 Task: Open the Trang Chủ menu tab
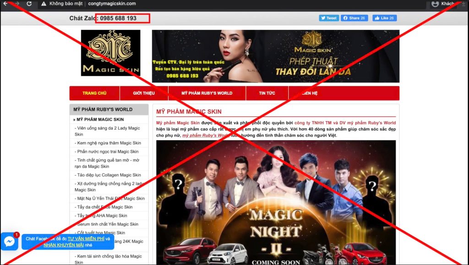94,93
